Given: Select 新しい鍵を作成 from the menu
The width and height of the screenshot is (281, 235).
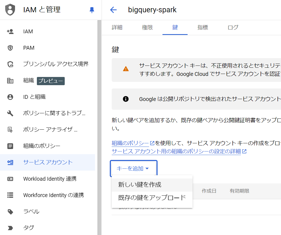Looking at the screenshot, I should [152, 185].
